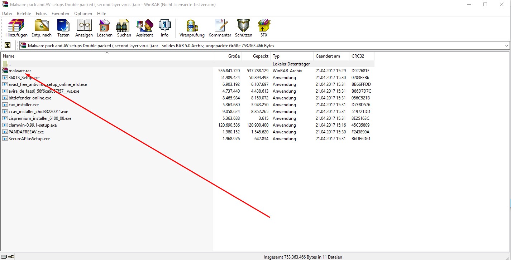
Task: Click the CRC32 value F243890A
Action: coord(360,132)
